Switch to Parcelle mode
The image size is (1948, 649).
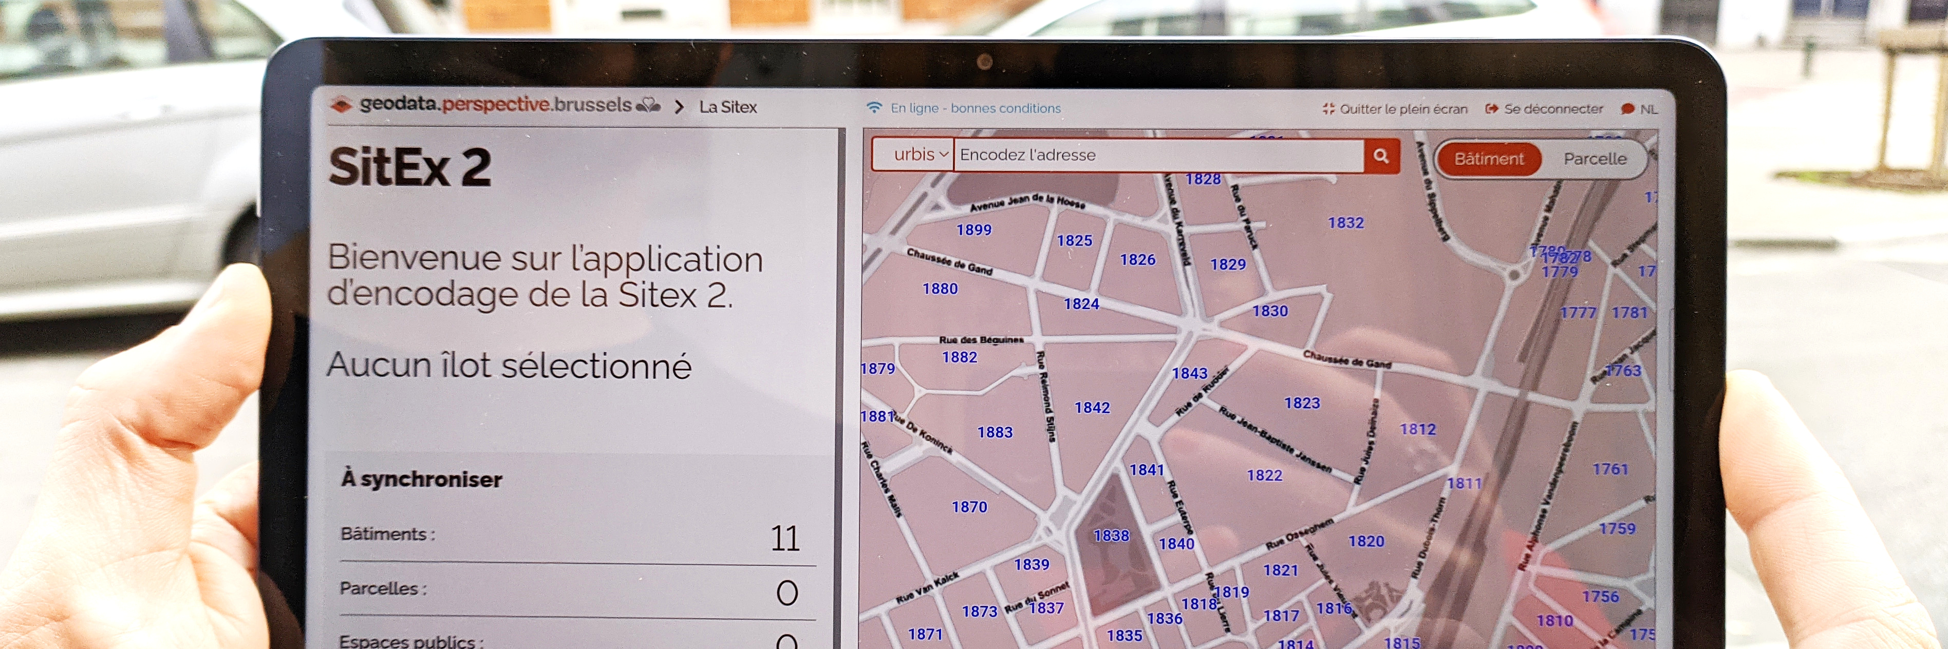1594,159
